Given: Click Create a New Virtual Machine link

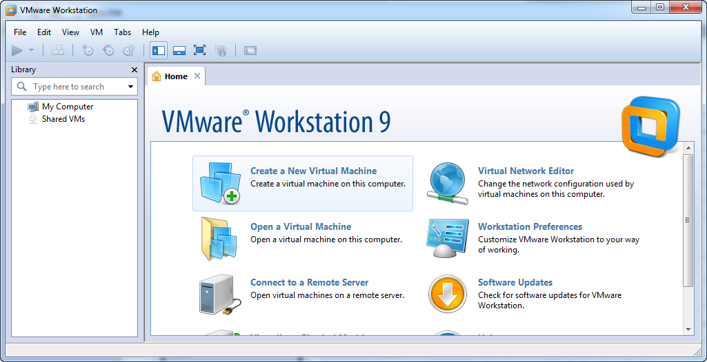Looking at the screenshot, I should [313, 171].
